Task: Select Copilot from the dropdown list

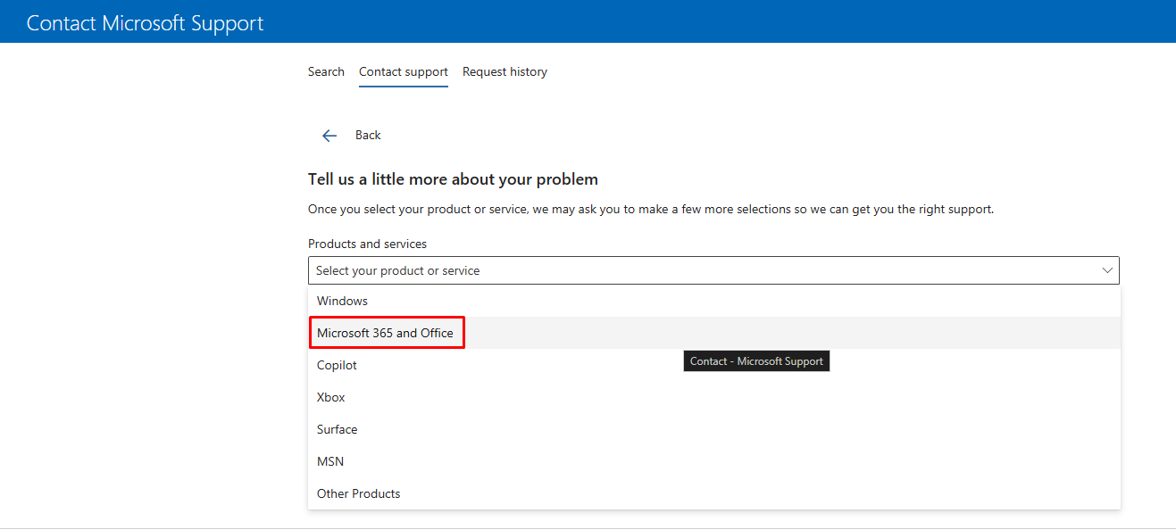Action: point(714,365)
